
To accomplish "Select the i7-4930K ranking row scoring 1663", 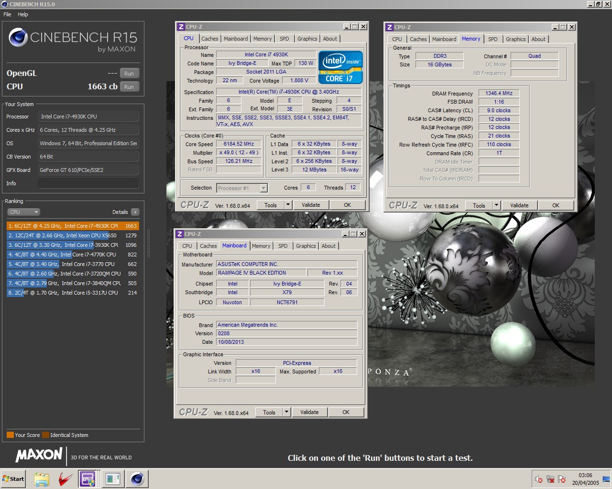I will pos(73,226).
